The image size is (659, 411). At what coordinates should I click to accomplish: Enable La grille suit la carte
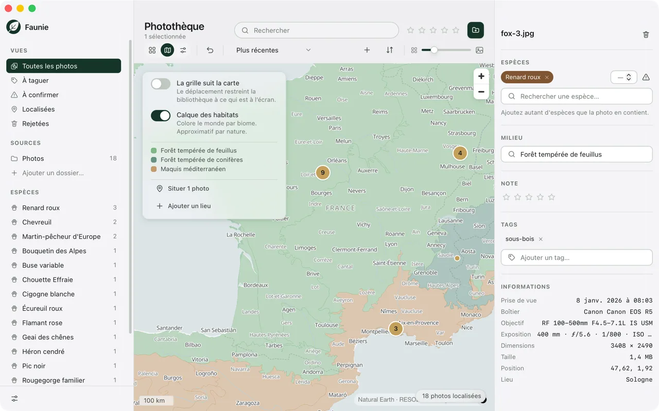(x=161, y=84)
